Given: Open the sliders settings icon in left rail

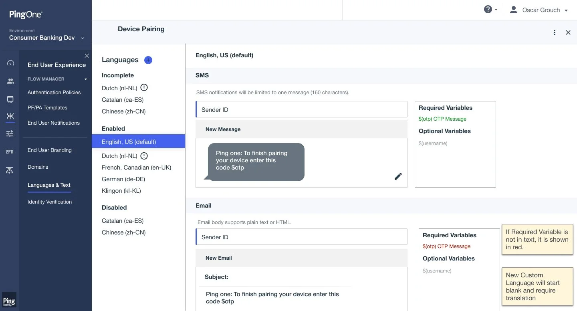Looking at the screenshot, I should tap(10, 134).
